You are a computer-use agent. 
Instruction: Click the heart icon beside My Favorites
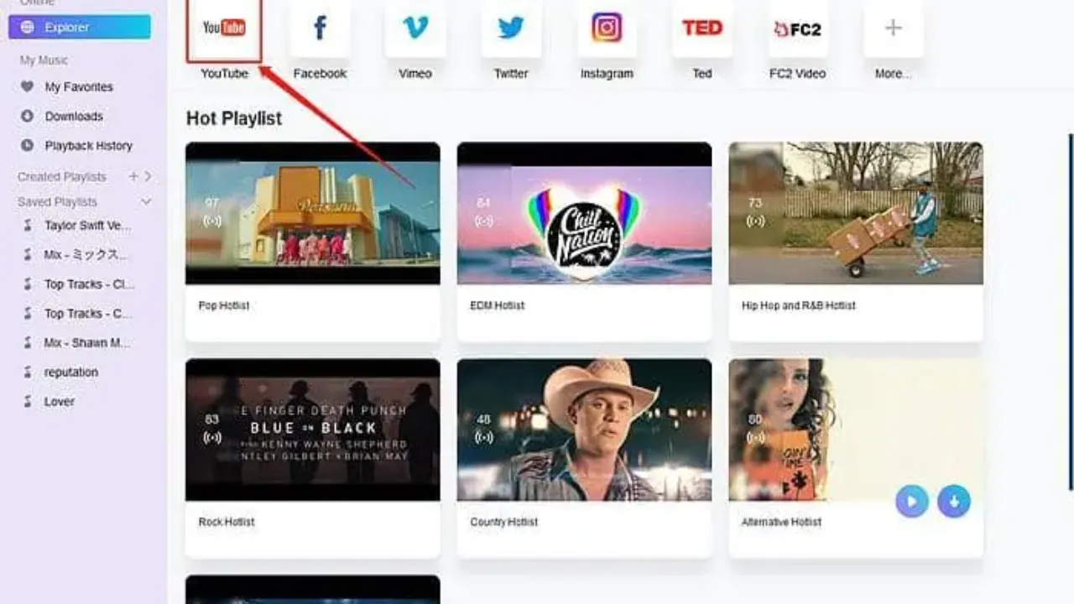28,86
